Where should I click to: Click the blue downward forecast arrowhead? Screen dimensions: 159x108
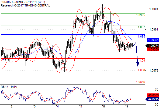pos(138,64)
